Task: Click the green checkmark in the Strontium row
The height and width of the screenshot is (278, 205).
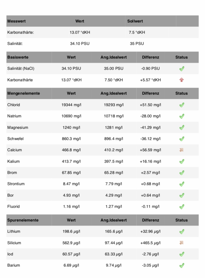Action: (182, 184)
